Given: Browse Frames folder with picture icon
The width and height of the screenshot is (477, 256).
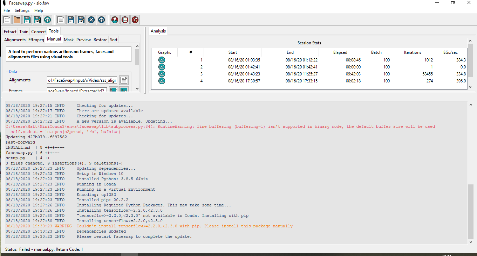Looking at the screenshot, I should click(x=124, y=90).
